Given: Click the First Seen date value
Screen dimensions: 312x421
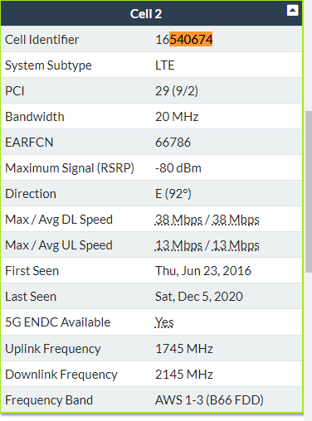Looking at the screenshot, I should pyautogui.click(x=203, y=271).
